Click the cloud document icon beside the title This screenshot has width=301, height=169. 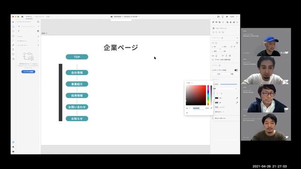click(x=111, y=17)
